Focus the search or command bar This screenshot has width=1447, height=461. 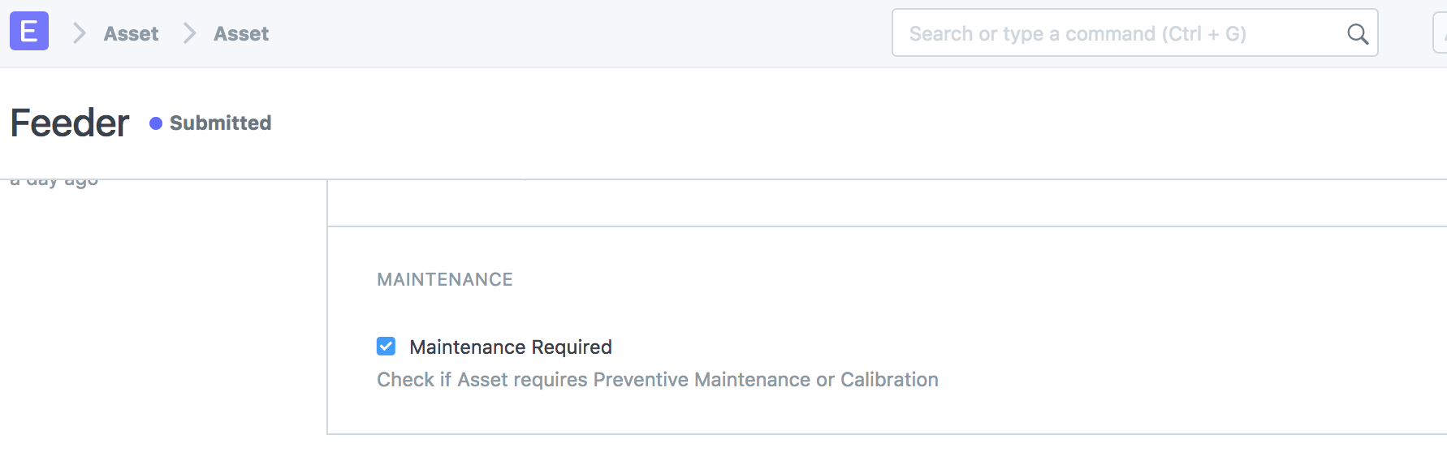click(1121, 33)
